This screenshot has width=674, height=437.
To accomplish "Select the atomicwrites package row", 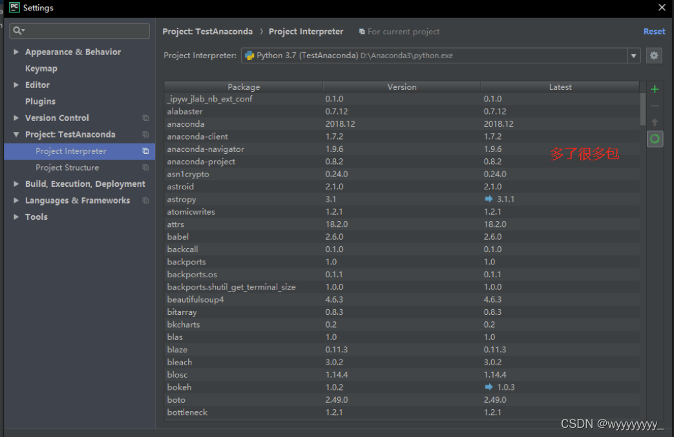I will point(402,211).
